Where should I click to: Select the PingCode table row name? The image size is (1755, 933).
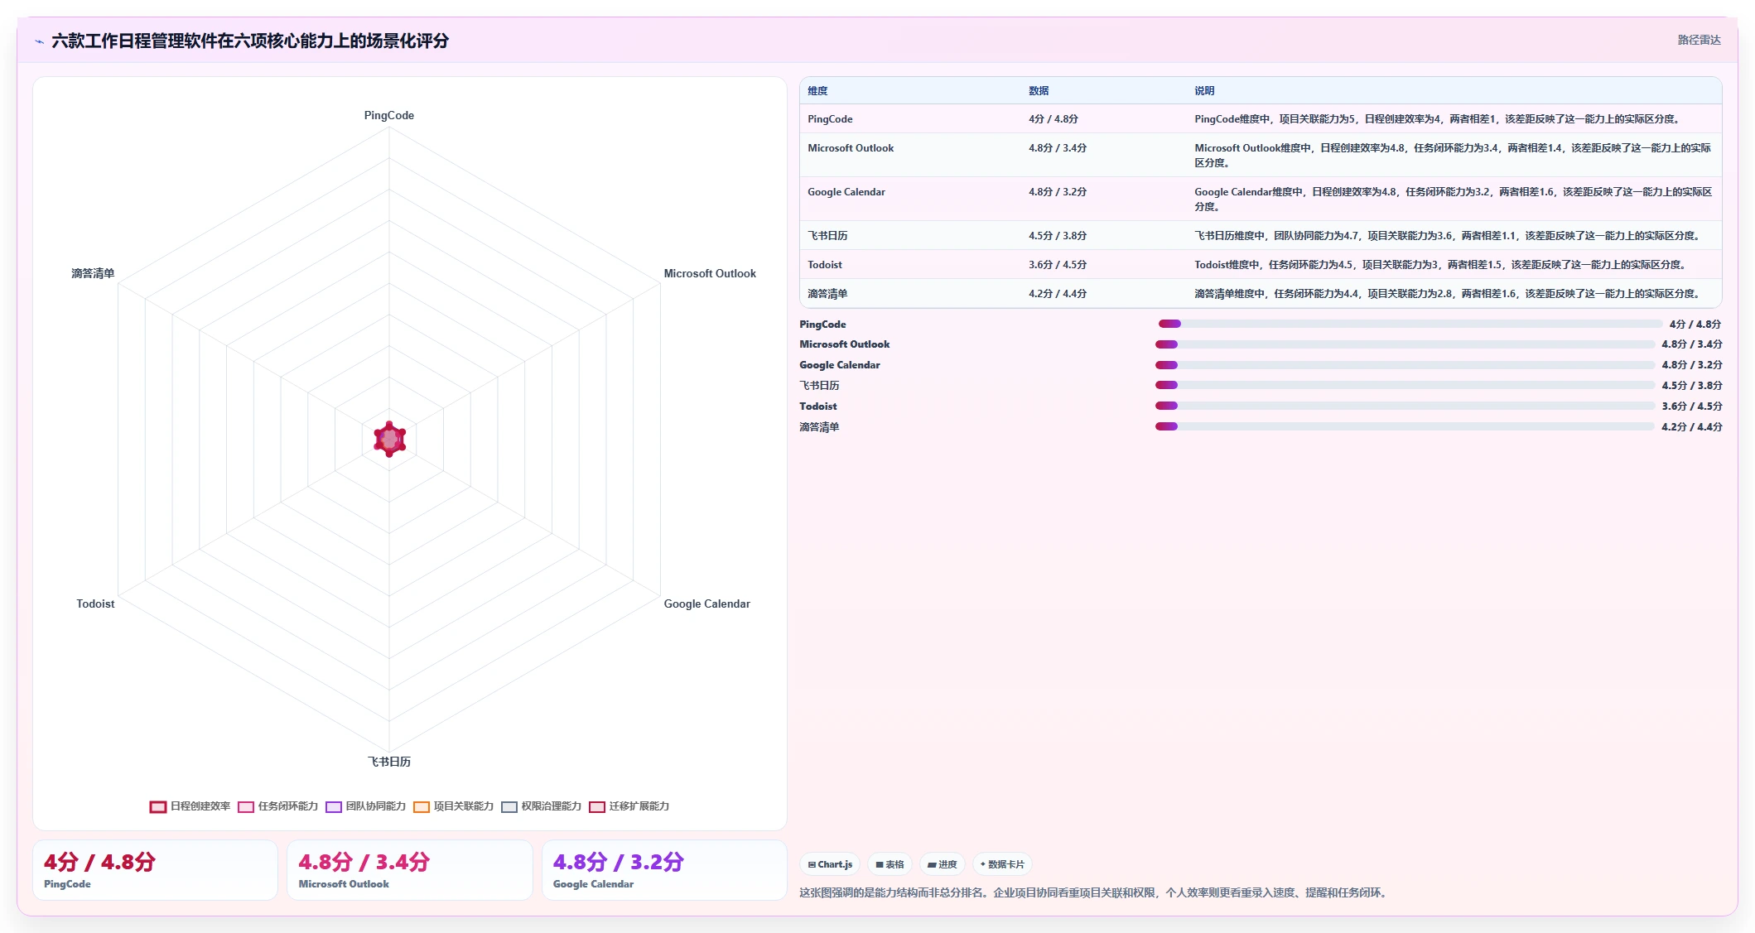point(830,119)
